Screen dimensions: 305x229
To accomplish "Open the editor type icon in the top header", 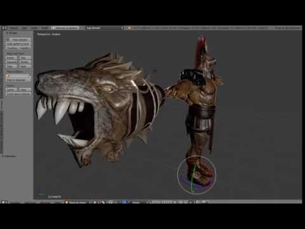I will (4, 28).
